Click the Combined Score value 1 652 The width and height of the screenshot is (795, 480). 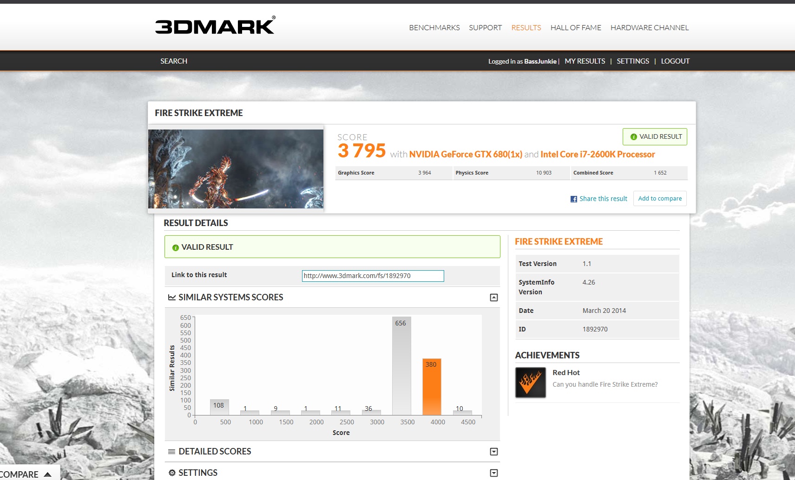[660, 173]
